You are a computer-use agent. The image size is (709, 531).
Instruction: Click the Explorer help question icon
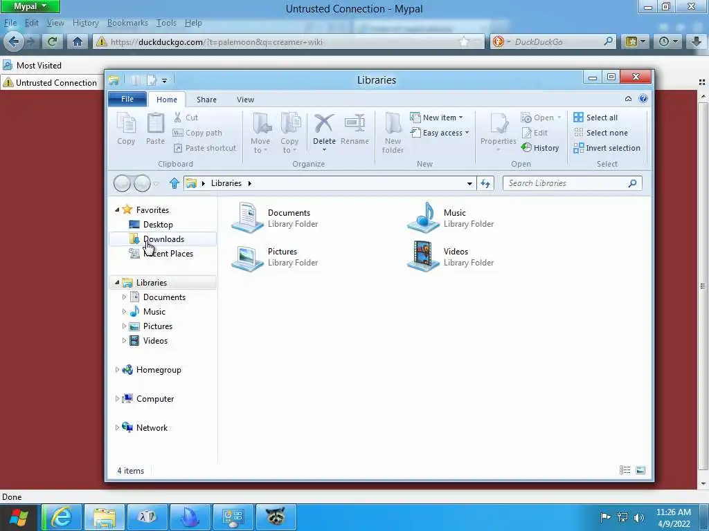(643, 99)
